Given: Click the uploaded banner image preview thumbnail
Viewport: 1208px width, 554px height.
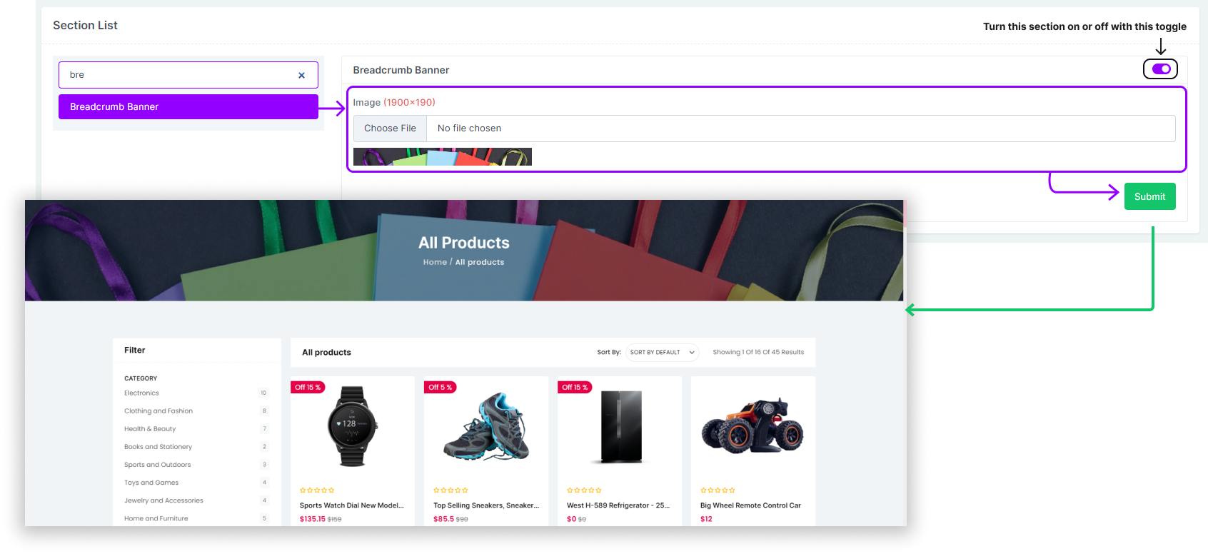Looking at the screenshot, I should [443, 157].
